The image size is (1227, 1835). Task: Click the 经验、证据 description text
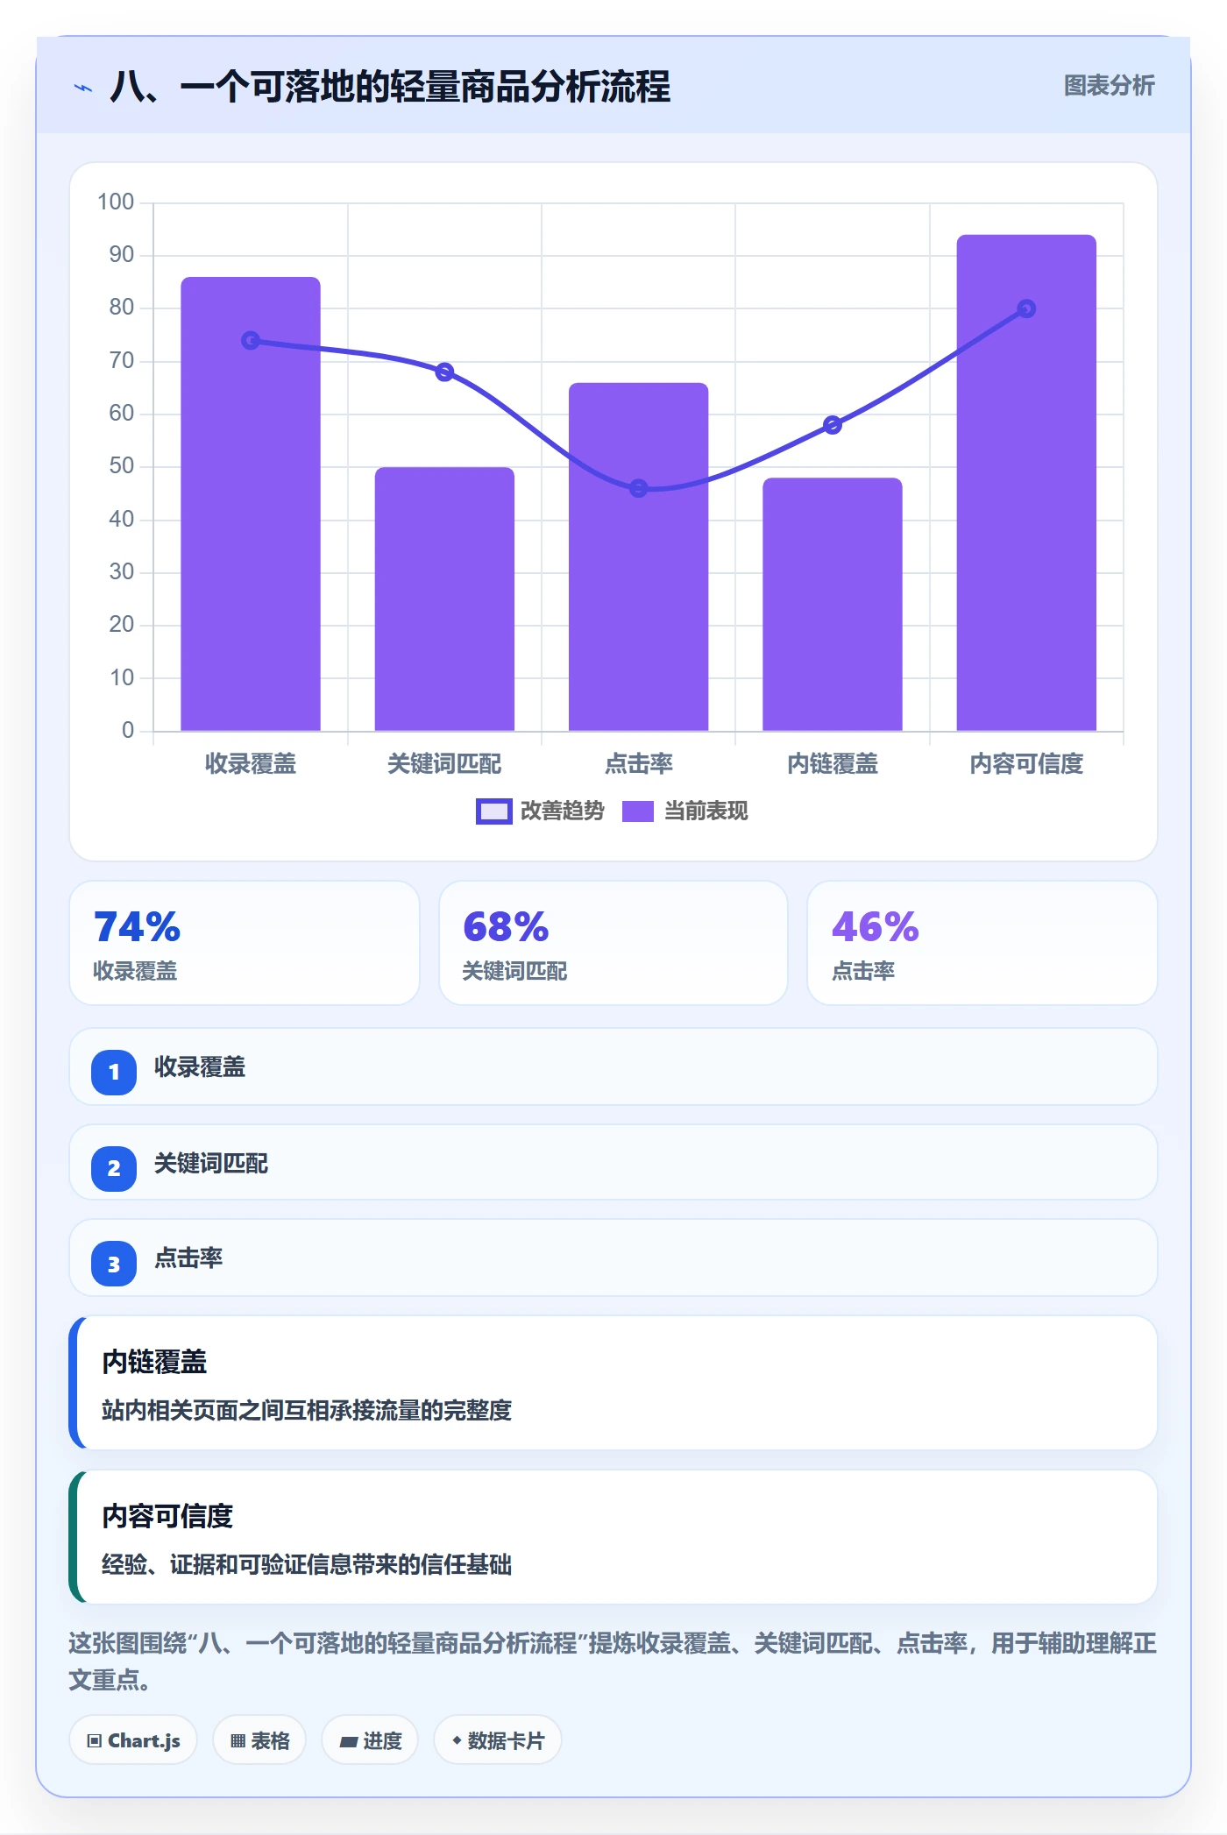point(307,1564)
